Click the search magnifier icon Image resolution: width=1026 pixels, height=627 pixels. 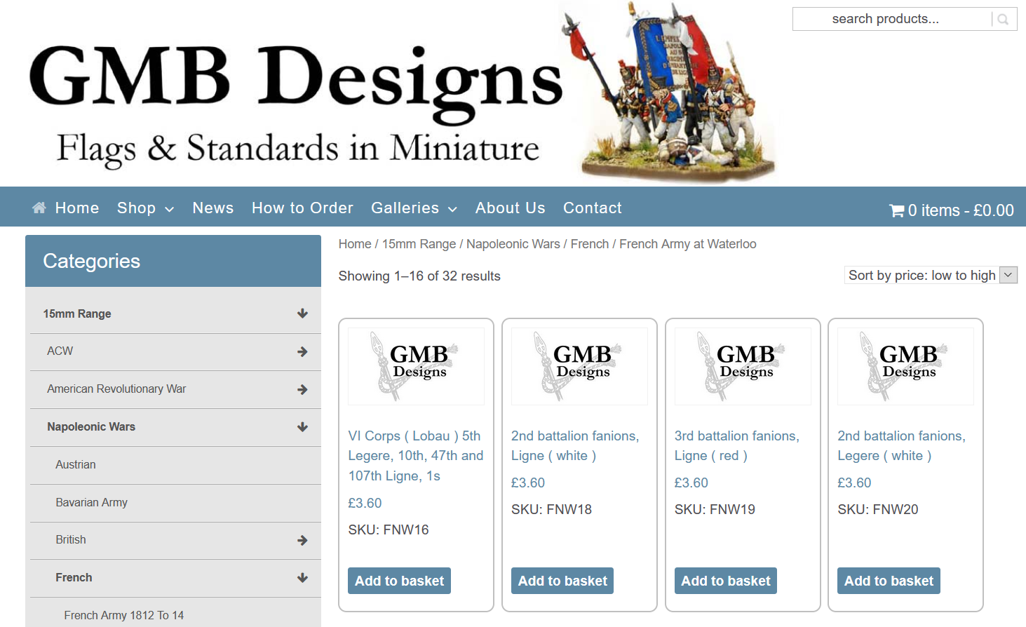[1003, 20]
